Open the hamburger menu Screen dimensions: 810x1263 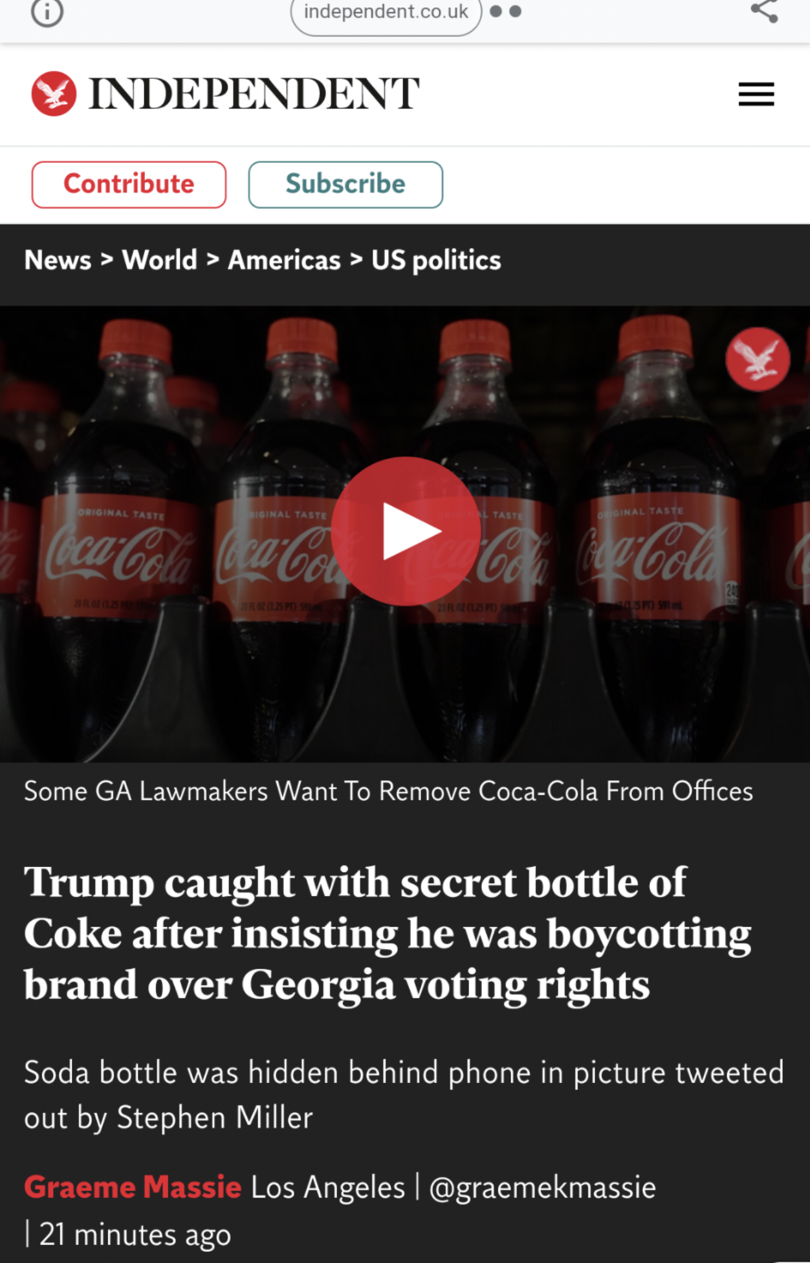[756, 94]
